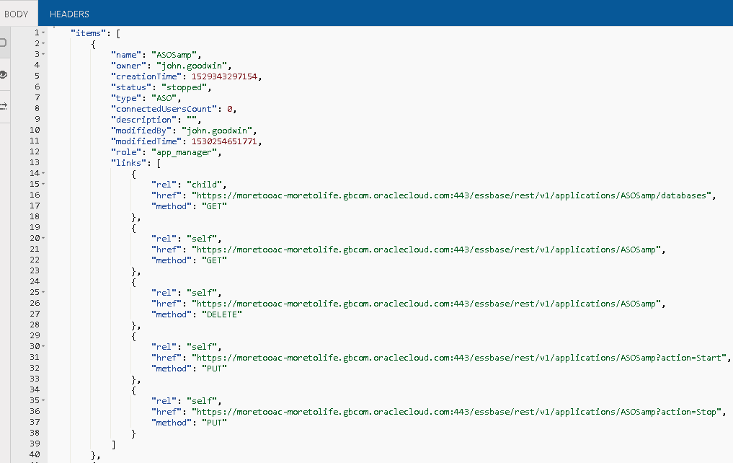733x463 pixels.
Task: Select the connectedUsersCount value 0
Action: [229, 109]
